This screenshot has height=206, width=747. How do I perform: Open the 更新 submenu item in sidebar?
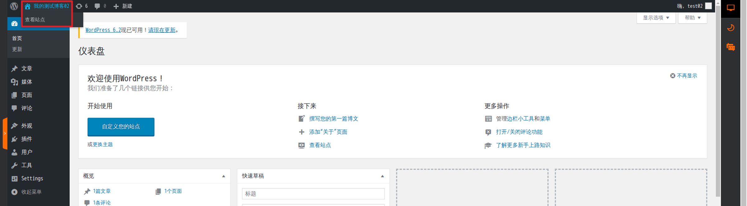click(x=17, y=49)
